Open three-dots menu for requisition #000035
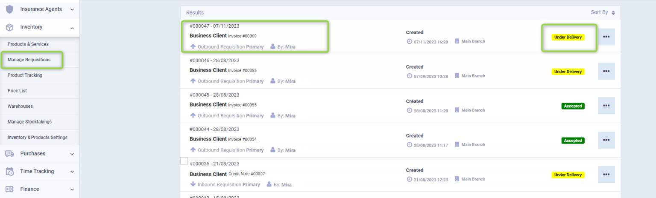Screen dimensions: 656x198 (x=606, y=175)
